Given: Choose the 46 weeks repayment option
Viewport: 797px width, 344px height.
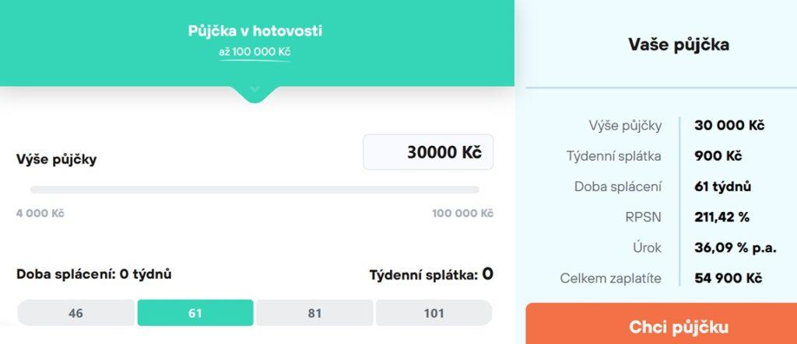Looking at the screenshot, I should (76, 313).
